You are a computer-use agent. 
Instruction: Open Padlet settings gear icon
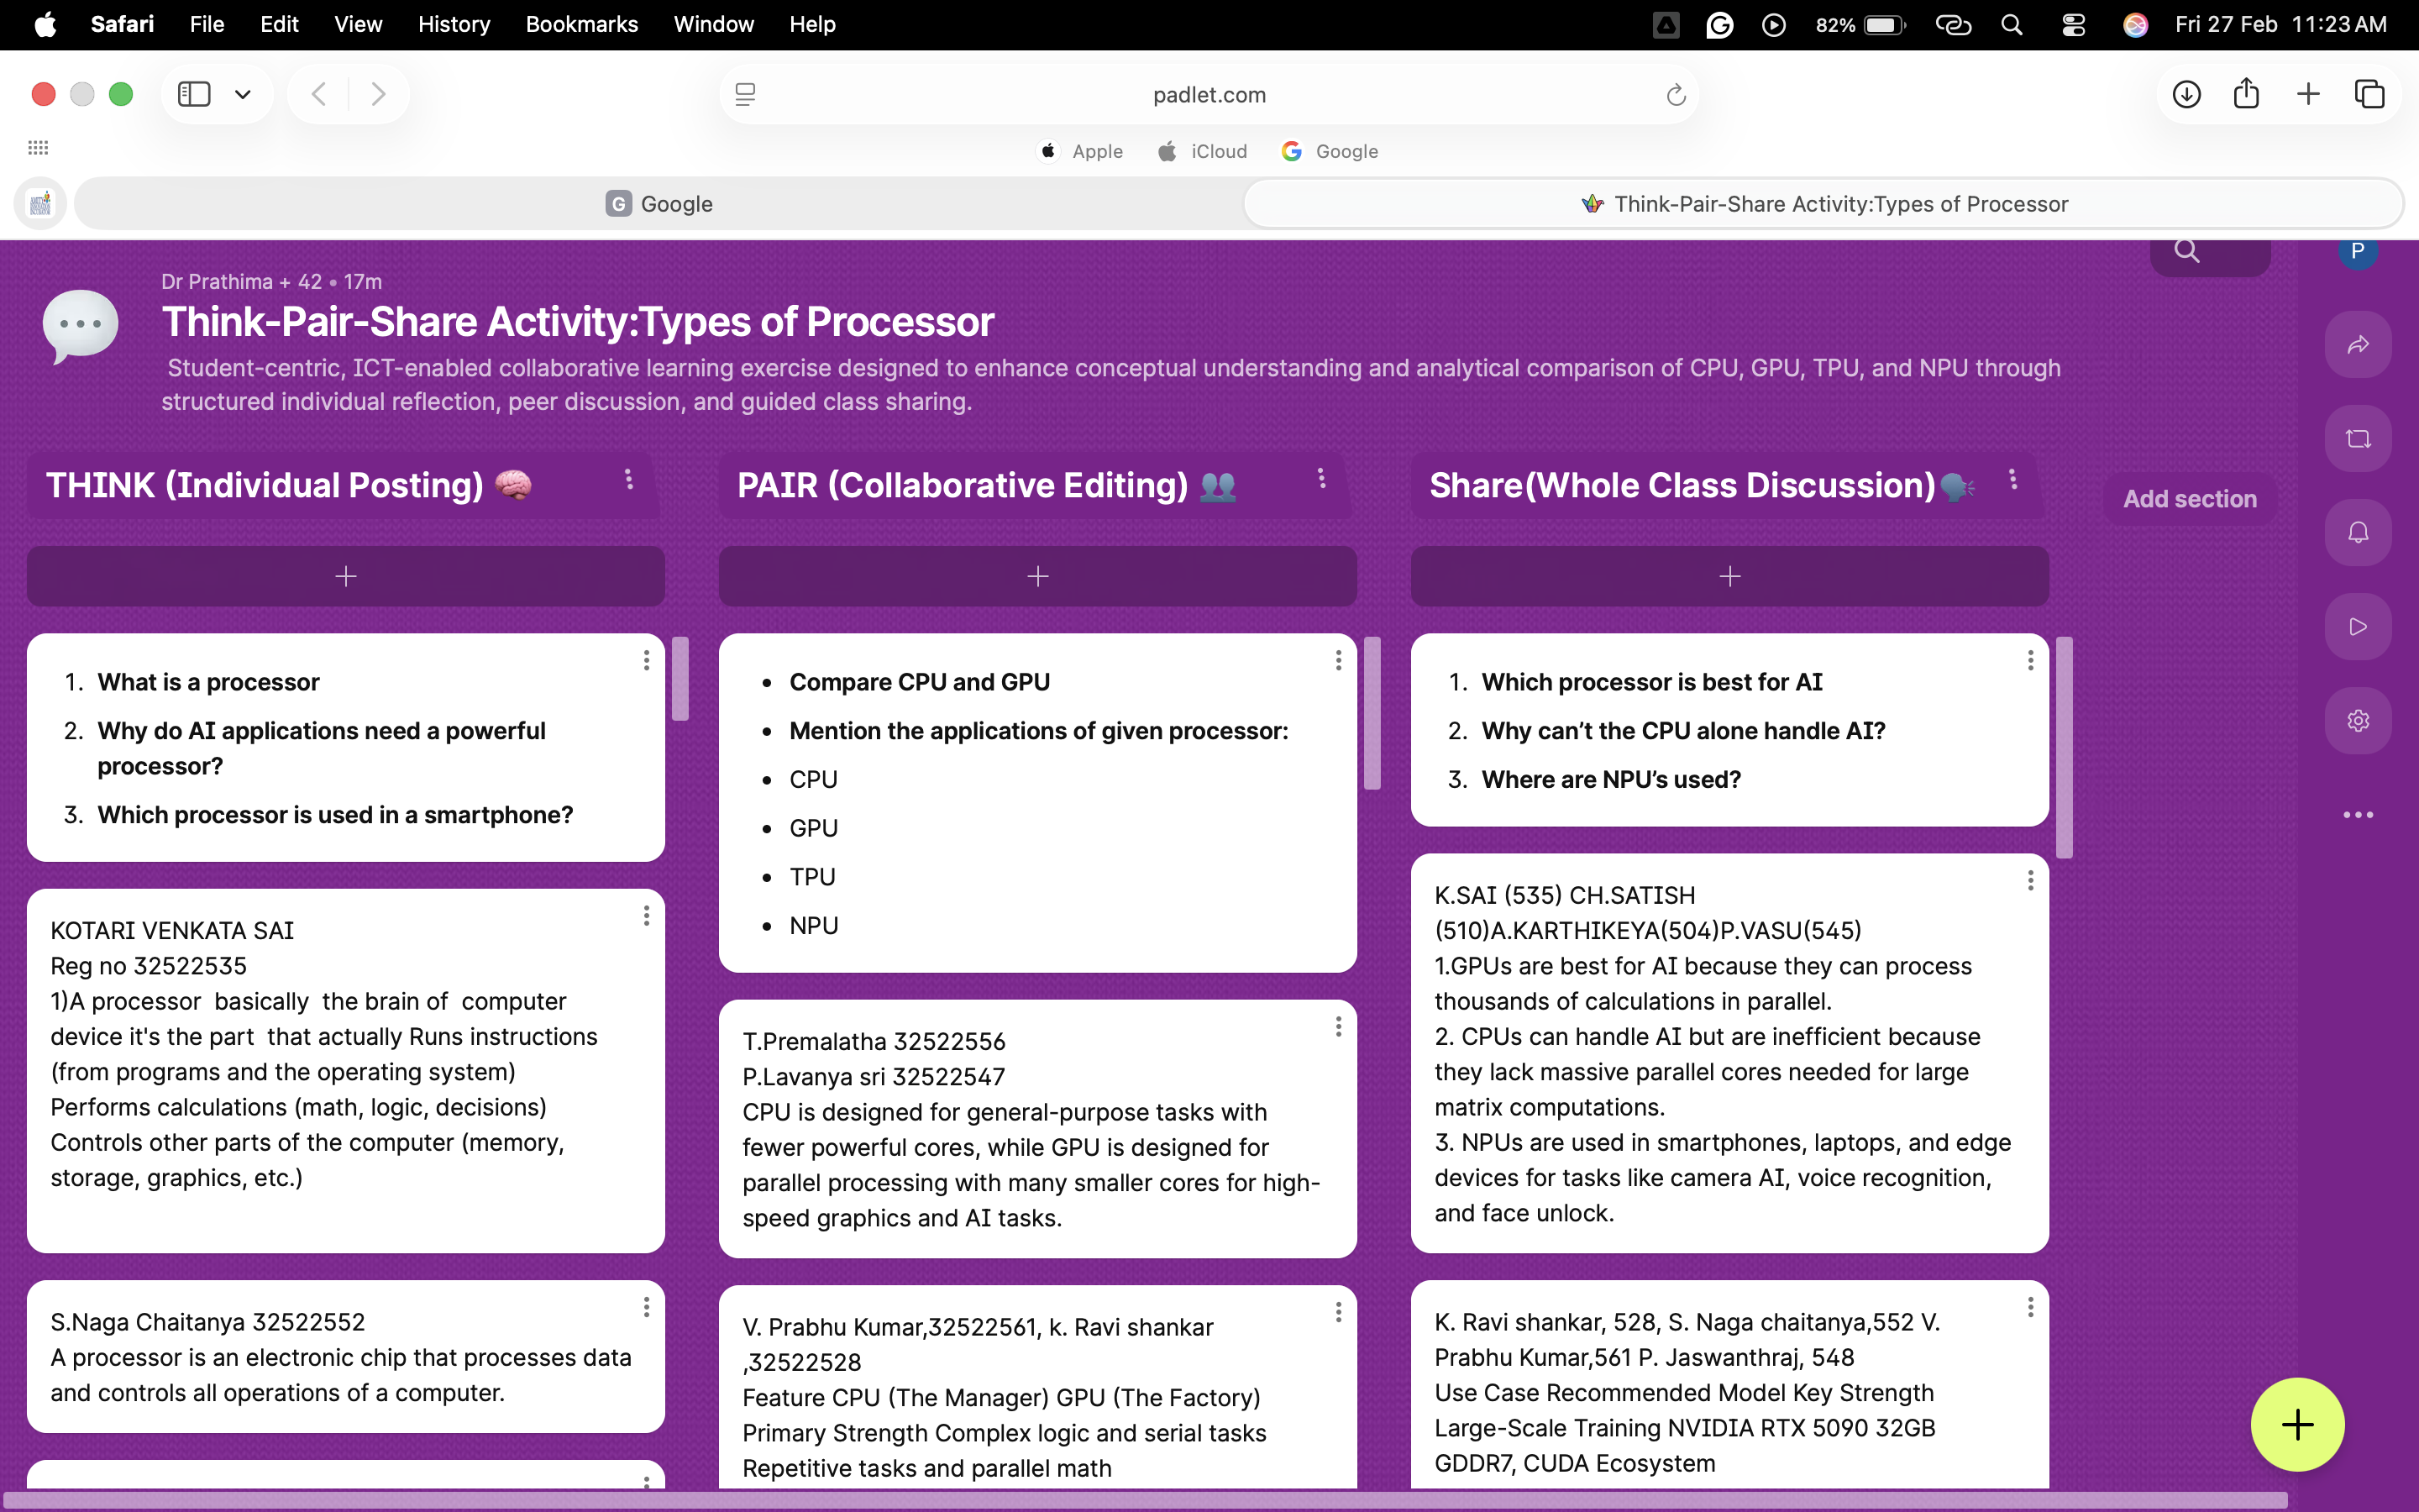coord(2357,721)
